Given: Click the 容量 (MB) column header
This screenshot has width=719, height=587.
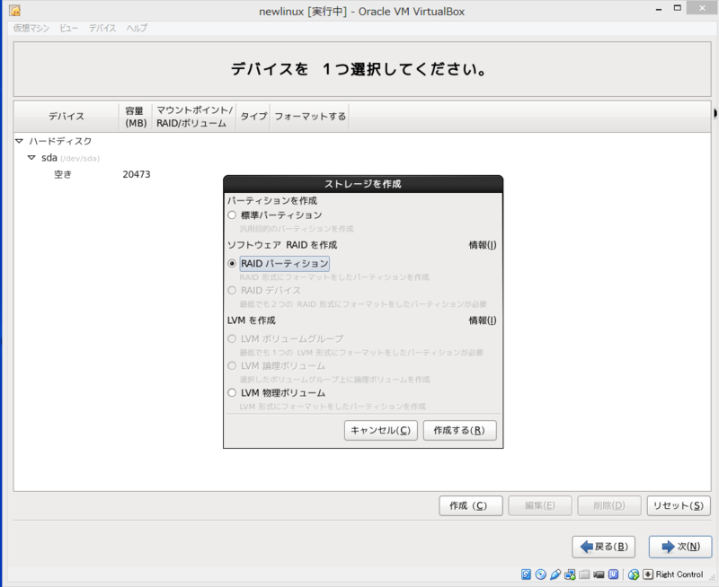Looking at the screenshot, I should point(136,117).
